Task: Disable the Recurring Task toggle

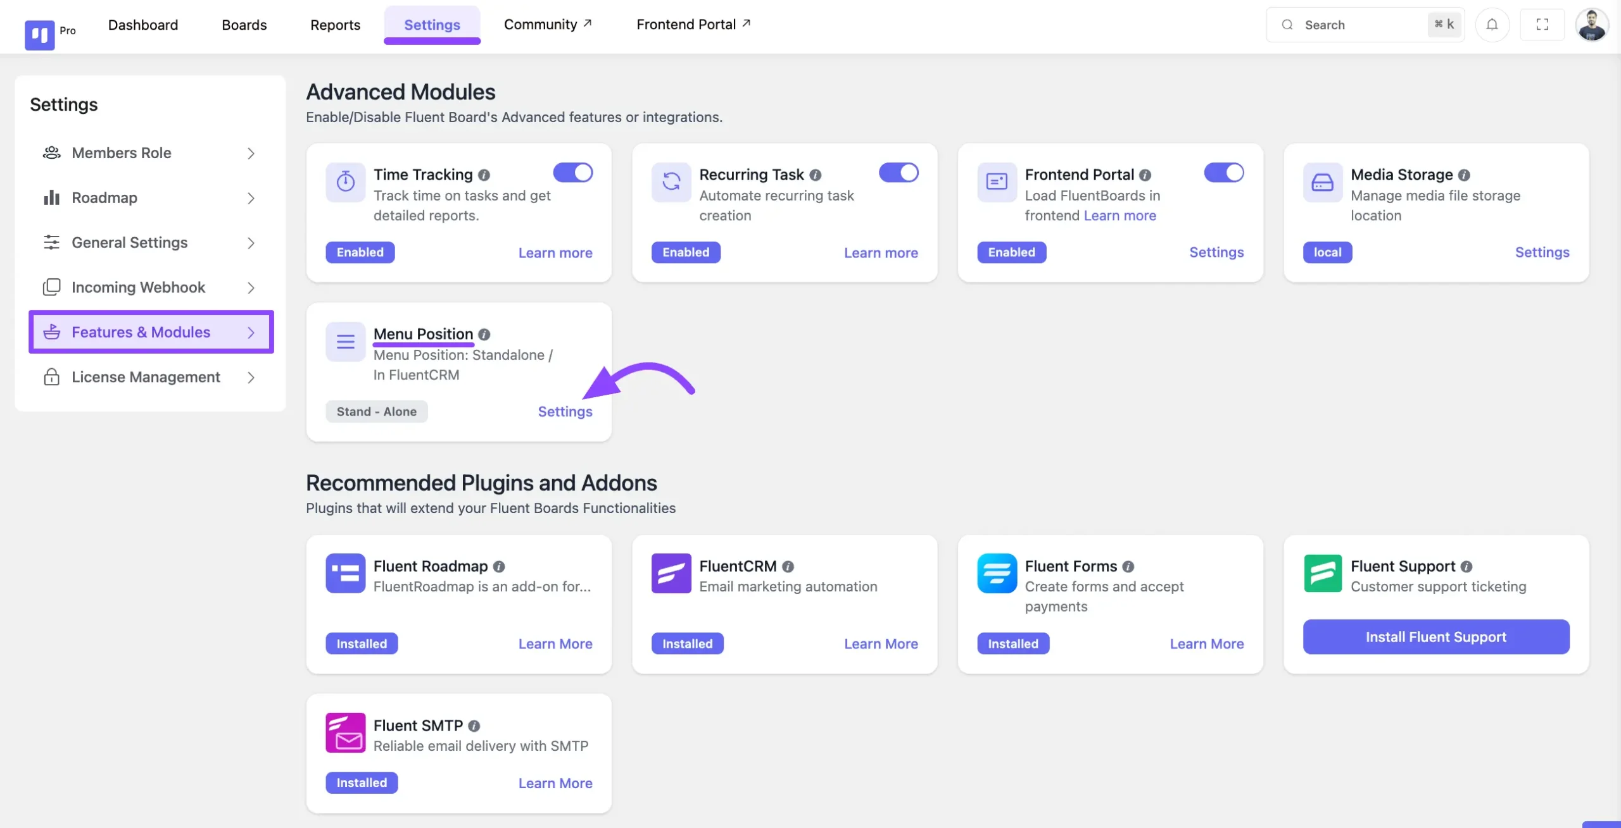Action: (899, 173)
